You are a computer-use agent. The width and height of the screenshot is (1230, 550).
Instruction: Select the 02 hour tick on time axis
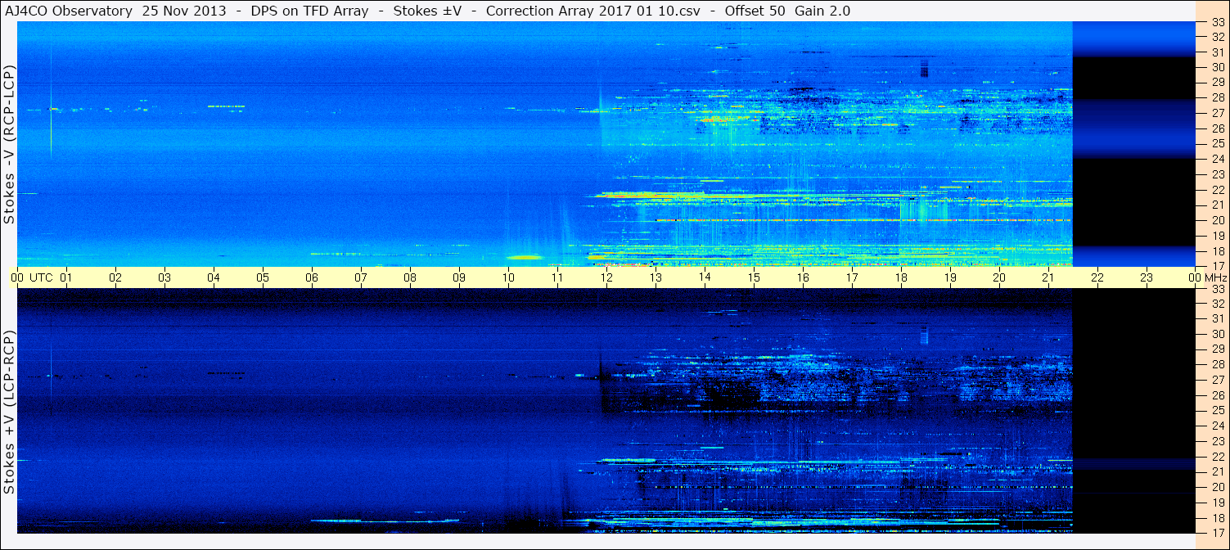click(115, 277)
